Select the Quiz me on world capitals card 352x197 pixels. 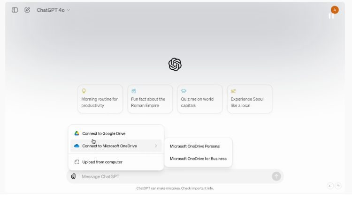coord(200,99)
